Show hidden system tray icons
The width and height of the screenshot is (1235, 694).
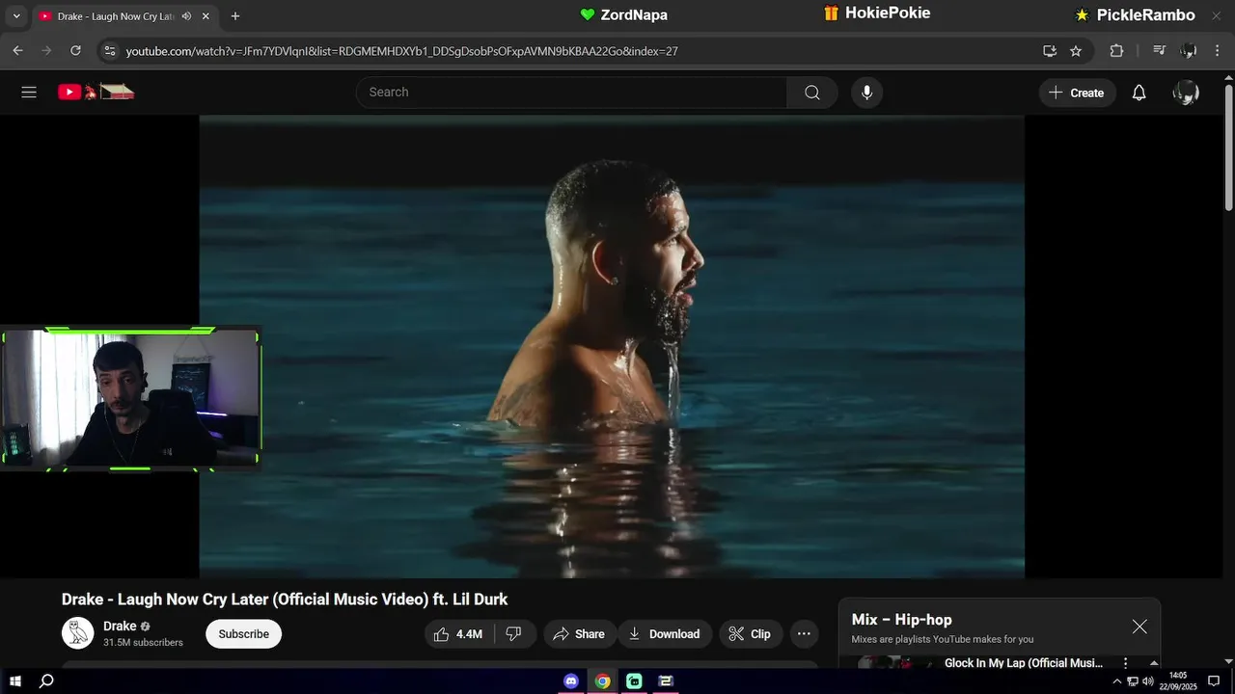pos(1117,681)
